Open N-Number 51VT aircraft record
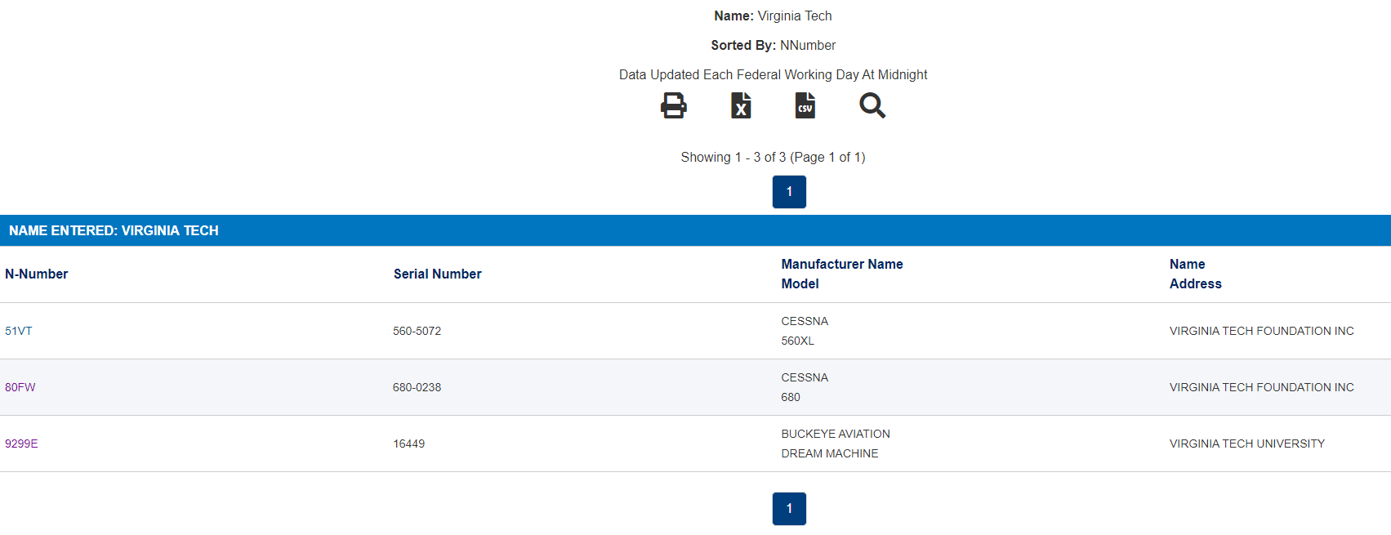 tap(19, 331)
